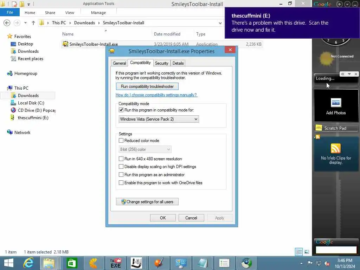The image size is (360, 270).
Task: Open the Manage ribbon tab
Action: pyautogui.click(x=98, y=13)
